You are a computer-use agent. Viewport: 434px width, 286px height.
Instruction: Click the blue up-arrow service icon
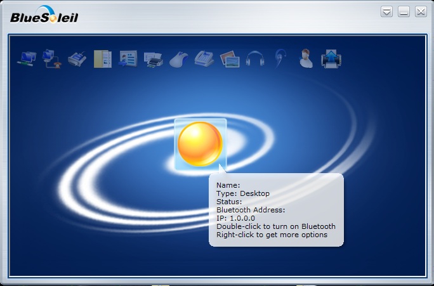tap(331, 58)
